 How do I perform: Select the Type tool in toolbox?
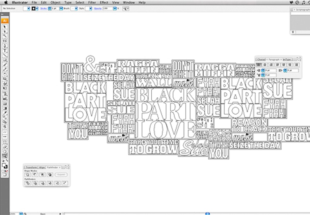5,50
